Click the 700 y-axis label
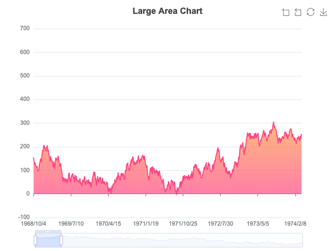Viewport: 335px width, 251px height. (x=25, y=28)
